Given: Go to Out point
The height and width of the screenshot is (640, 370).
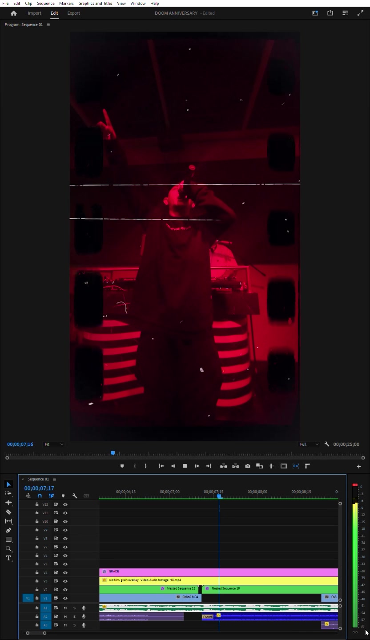Looking at the screenshot, I should point(209,466).
